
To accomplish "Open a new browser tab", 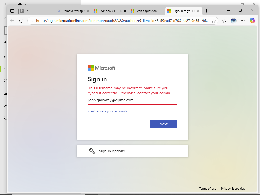I will [206, 11].
